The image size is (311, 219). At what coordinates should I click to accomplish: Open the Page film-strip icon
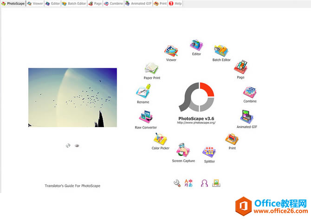(x=240, y=67)
